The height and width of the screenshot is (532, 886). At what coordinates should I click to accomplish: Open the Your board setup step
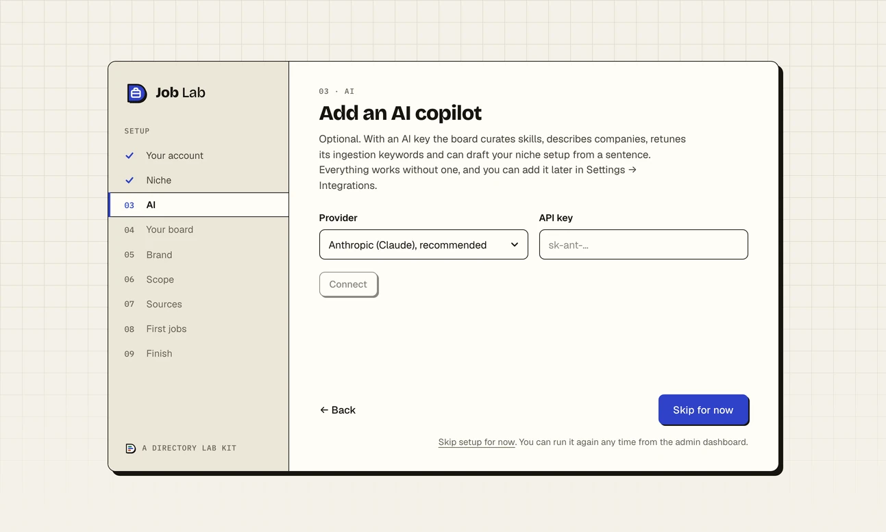(x=199, y=229)
